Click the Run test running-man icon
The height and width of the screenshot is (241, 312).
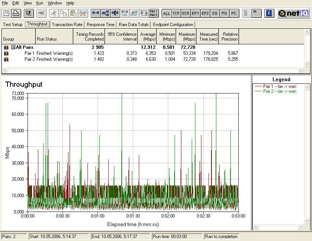[x=29, y=13]
